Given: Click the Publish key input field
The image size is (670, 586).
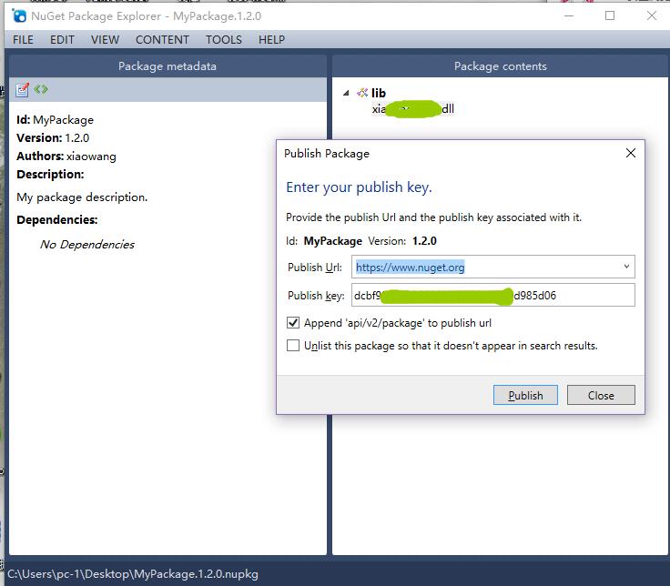Looking at the screenshot, I should pyautogui.click(x=493, y=295).
